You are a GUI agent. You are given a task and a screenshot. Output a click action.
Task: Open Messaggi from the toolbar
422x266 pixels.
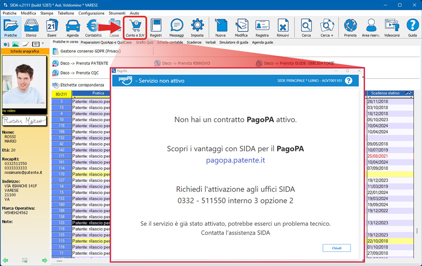click(x=176, y=28)
